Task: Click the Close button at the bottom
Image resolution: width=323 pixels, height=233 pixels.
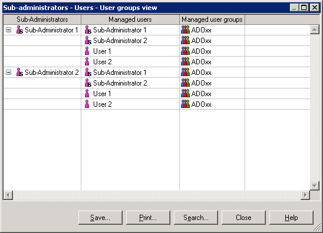Action: [243, 218]
